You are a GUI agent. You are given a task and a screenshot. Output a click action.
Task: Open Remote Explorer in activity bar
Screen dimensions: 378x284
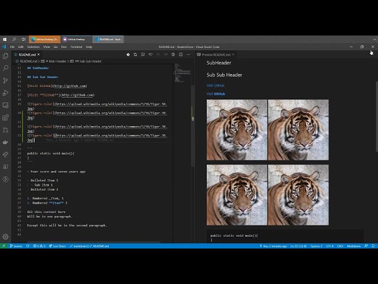pyautogui.click(x=5, y=105)
